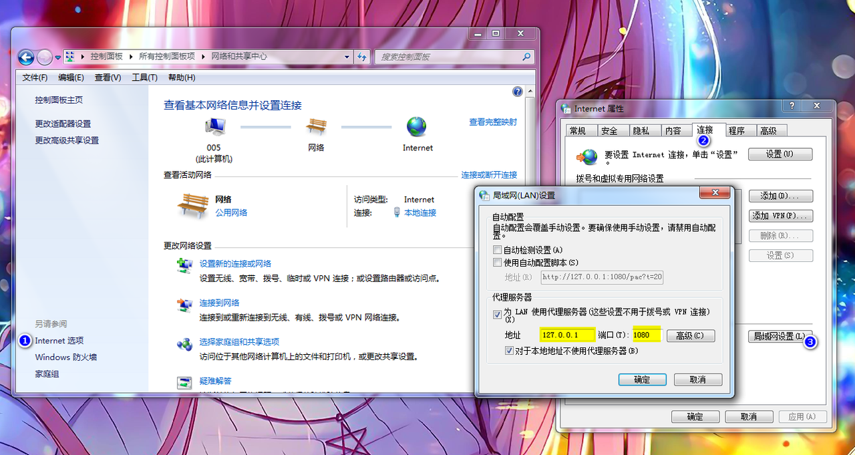Click the proxy address field 127.0.0.1
Screen dimensions: 855x455
click(567, 335)
